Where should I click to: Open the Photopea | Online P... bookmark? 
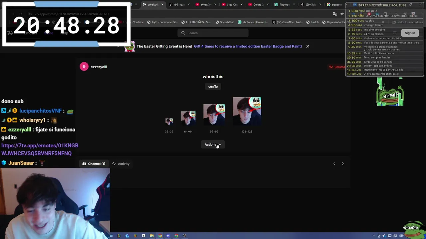point(253,22)
